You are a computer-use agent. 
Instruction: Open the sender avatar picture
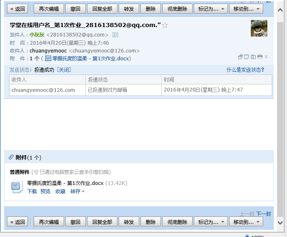[x=259, y=28]
